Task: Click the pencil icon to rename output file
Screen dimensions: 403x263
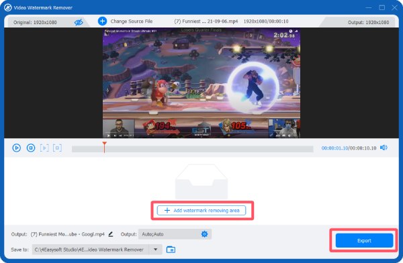Action: pos(111,234)
